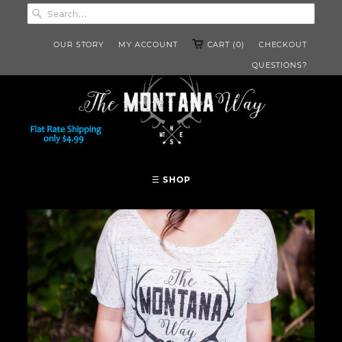Click the MONTANA word in header logo
The image size is (342, 342).
coord(168,102)
